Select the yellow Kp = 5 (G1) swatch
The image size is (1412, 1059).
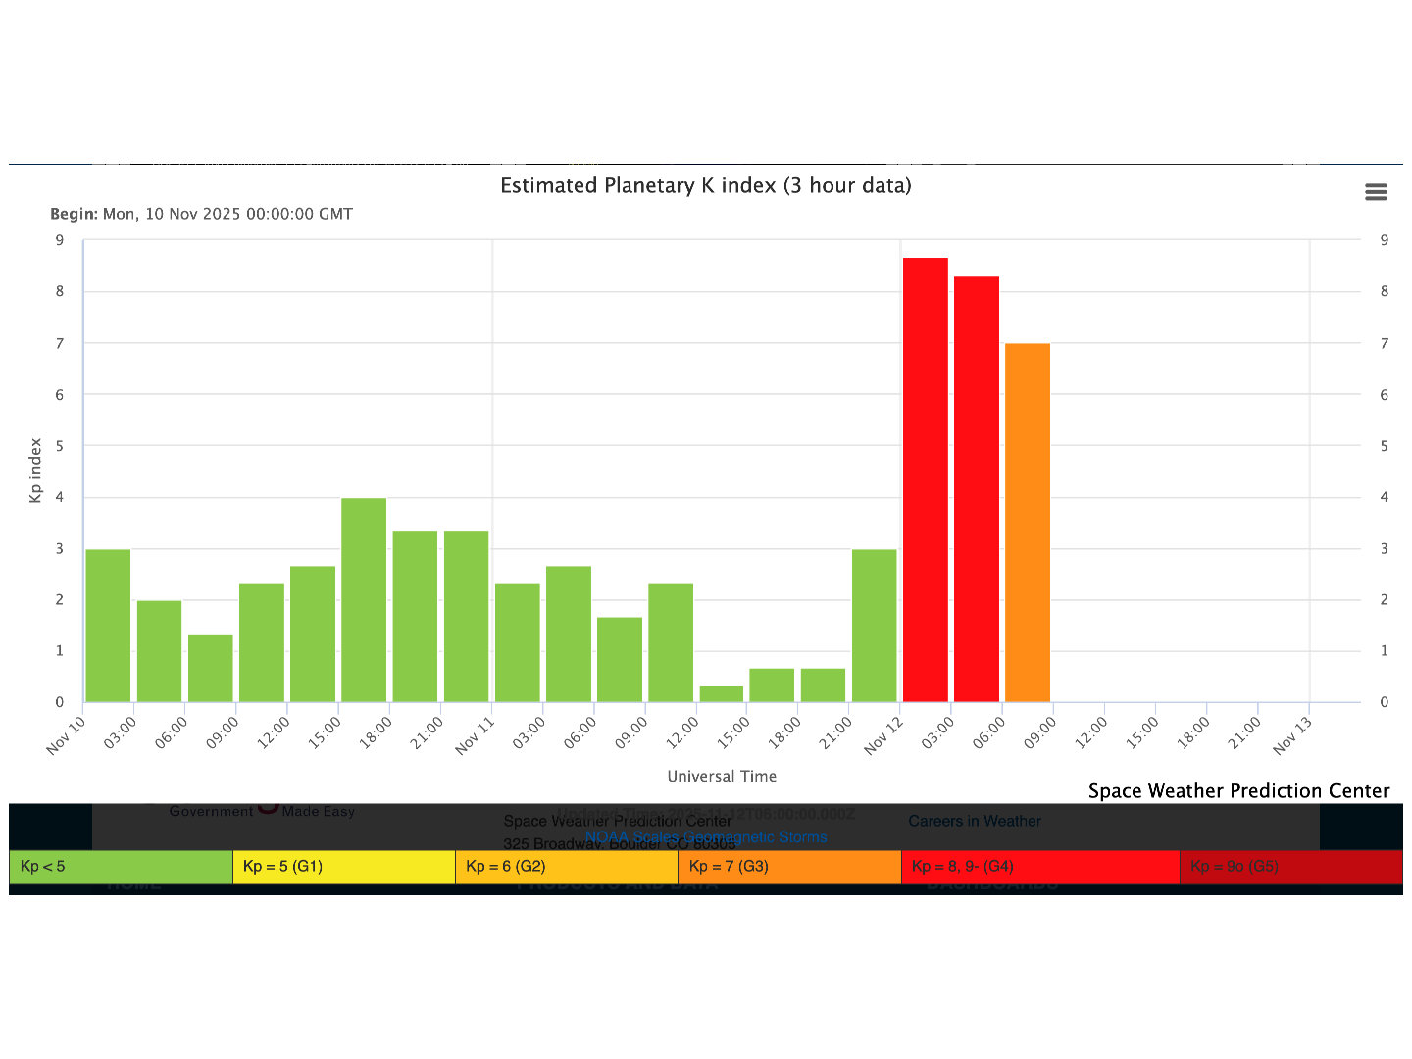[x=343, y=867]
